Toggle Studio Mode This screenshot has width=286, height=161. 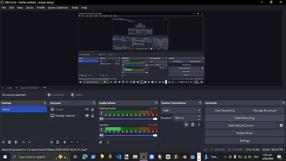tap(245, 133)
